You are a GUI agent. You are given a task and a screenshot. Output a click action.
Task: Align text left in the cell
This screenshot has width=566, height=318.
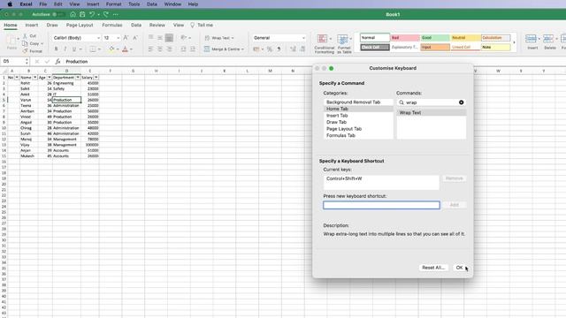coord(151,49)
